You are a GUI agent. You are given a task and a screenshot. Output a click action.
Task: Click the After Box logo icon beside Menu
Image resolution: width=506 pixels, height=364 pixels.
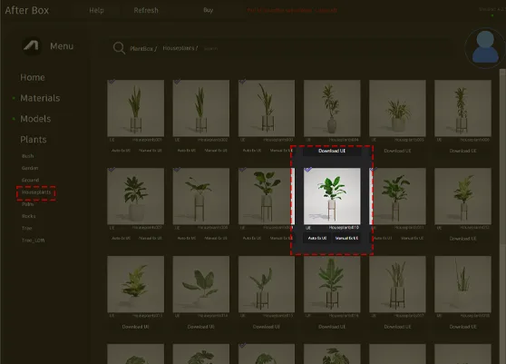[x=32, y=46]
